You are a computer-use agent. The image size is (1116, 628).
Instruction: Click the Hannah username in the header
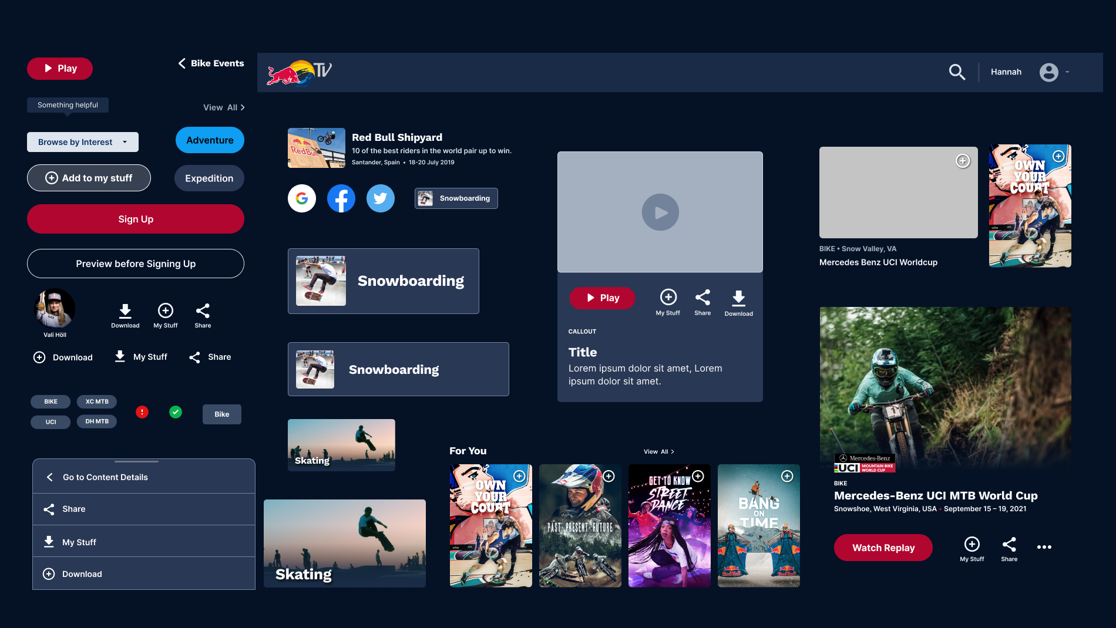point(1006,72)
